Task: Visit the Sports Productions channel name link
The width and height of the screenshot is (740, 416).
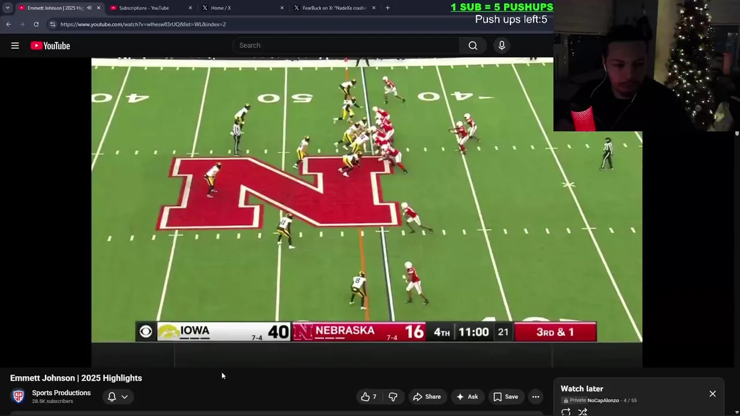Action: [x=61, y=393]
